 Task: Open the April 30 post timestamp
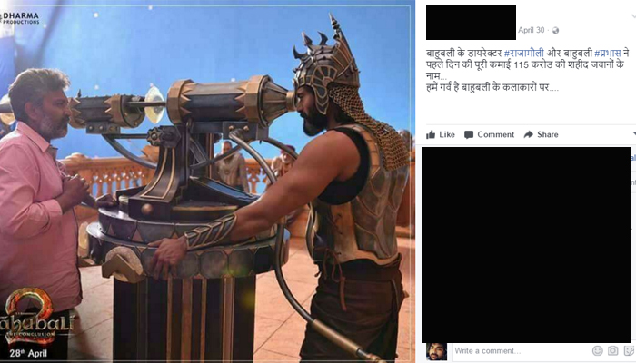pyautogui.click(x=531, y=30)
